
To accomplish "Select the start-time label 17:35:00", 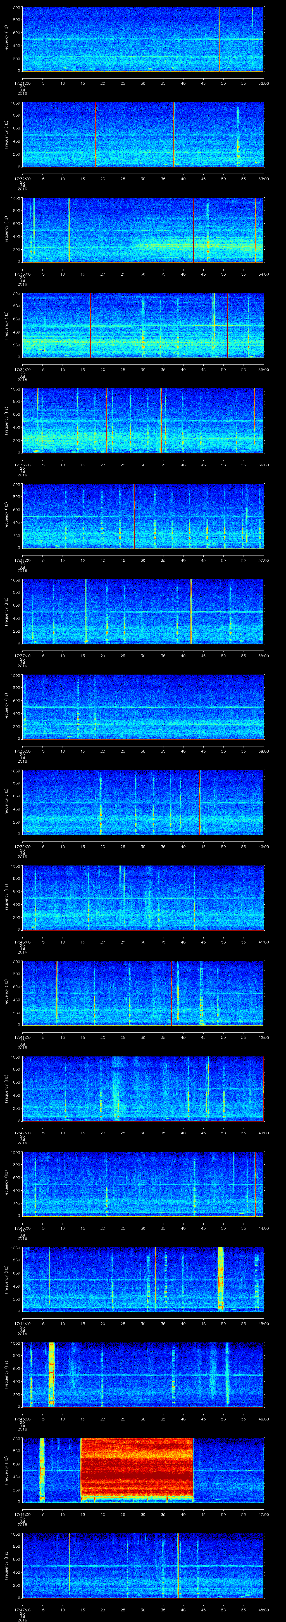I will 22,464.
